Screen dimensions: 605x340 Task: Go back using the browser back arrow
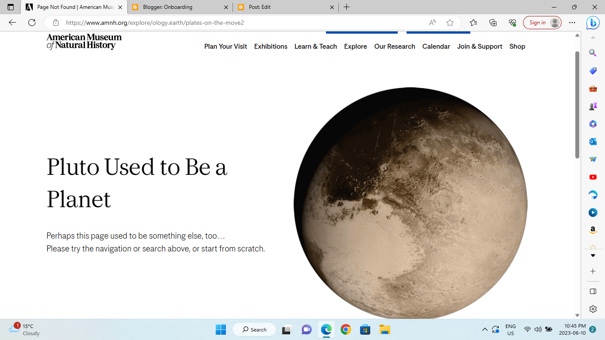12,23
